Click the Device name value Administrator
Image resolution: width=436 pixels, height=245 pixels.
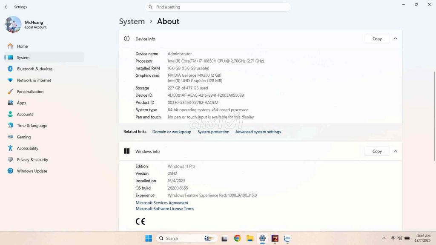(180, 54)
